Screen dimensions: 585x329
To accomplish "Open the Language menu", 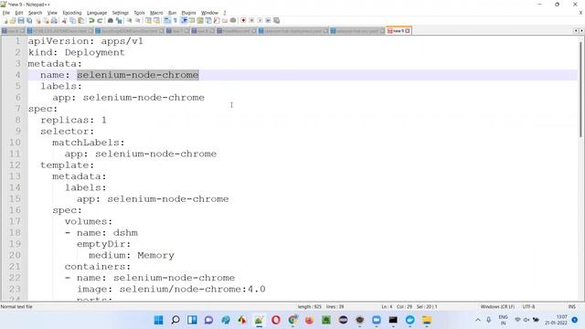I will (97, 13).
